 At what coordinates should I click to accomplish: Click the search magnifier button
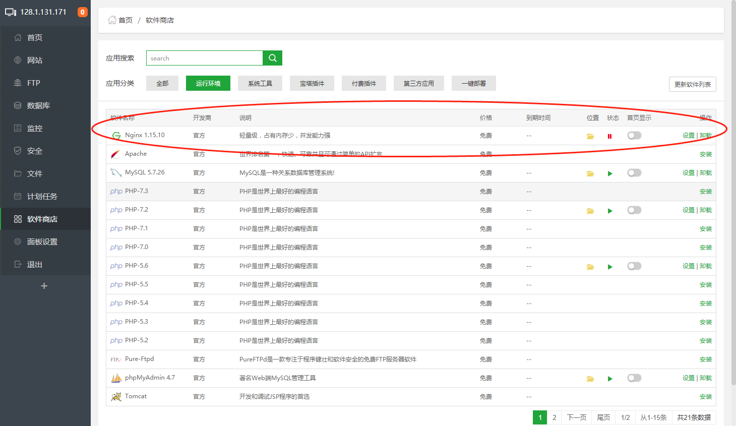coord(272,58)
